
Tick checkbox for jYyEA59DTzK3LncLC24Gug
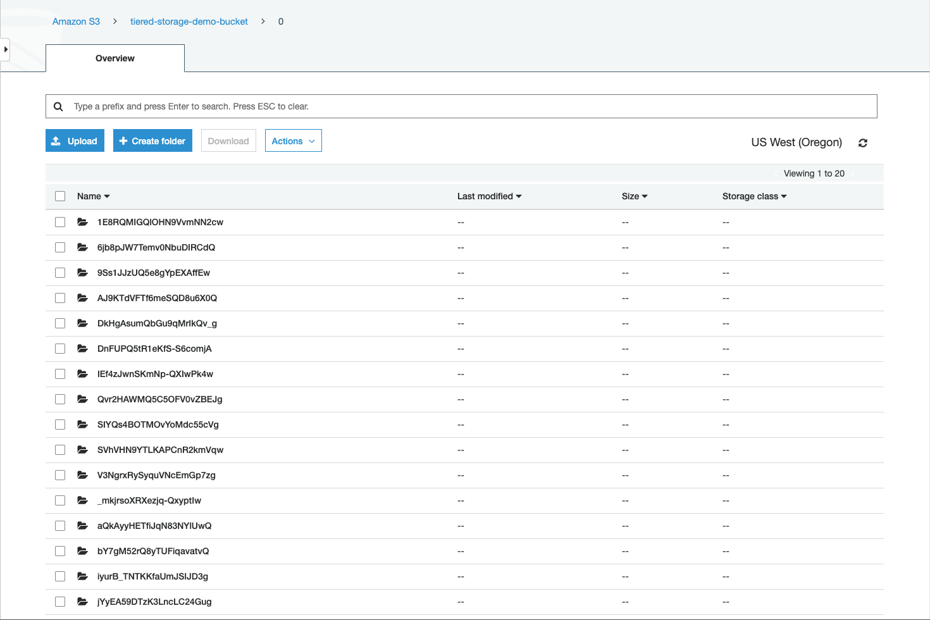pyautogui.click(x=60, y=602)
